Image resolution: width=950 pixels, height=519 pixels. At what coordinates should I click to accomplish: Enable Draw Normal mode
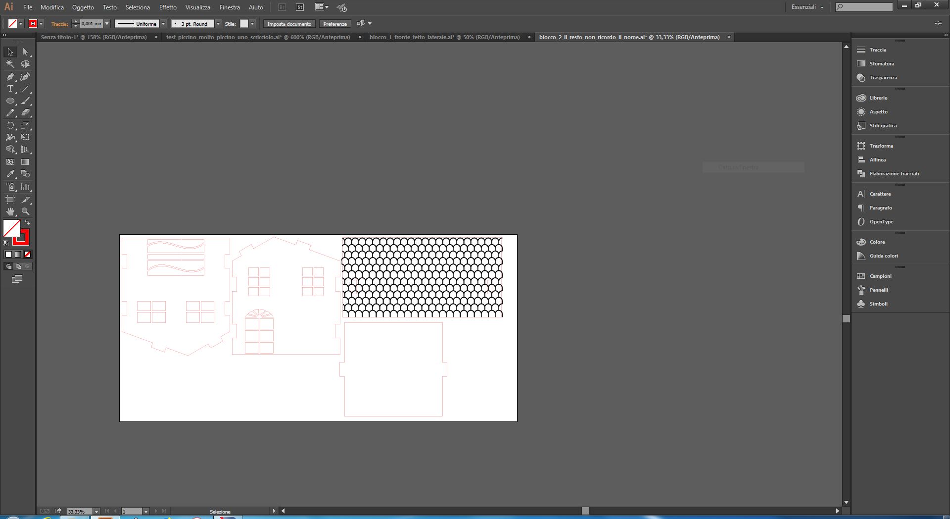(8, 266)
